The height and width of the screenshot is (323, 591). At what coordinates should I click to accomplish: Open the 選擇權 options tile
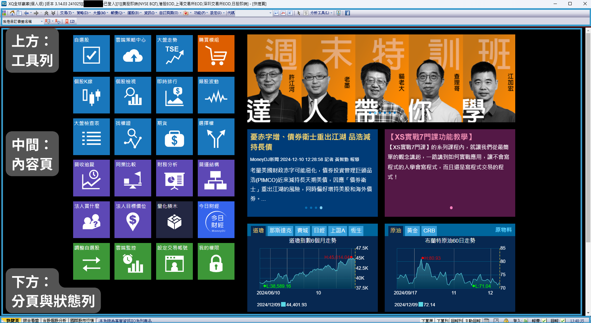coord(216,137)
